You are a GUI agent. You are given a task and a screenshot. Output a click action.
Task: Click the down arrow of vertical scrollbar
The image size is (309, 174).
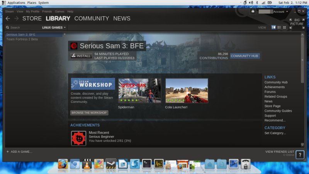tap(302, 145)
